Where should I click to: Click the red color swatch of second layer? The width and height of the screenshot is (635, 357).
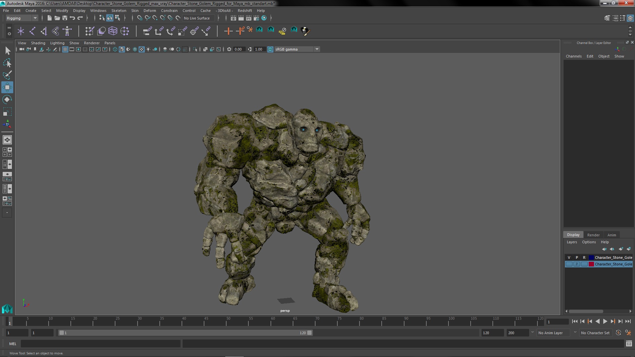pyautogui.click(x=591, y=264)
